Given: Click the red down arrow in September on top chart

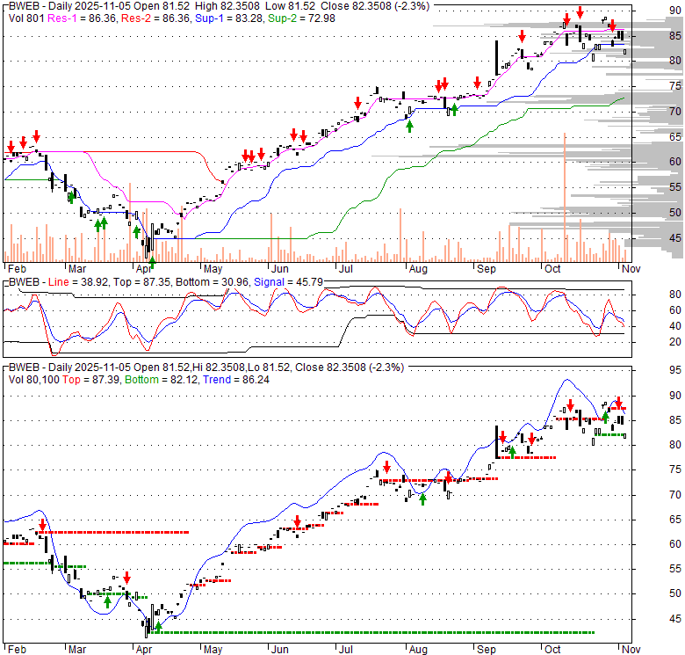Looking at the screenshot, I should [x=523, y=36].
